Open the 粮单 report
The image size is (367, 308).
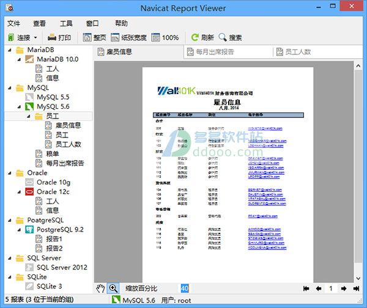47,154
